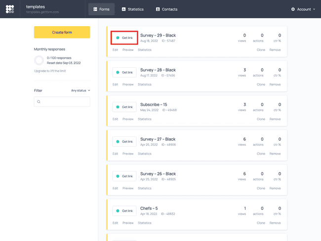The width and height of the screenshot is (321, 241).
Task: Switch to the Forms tab
Action: tap(102, 9)
